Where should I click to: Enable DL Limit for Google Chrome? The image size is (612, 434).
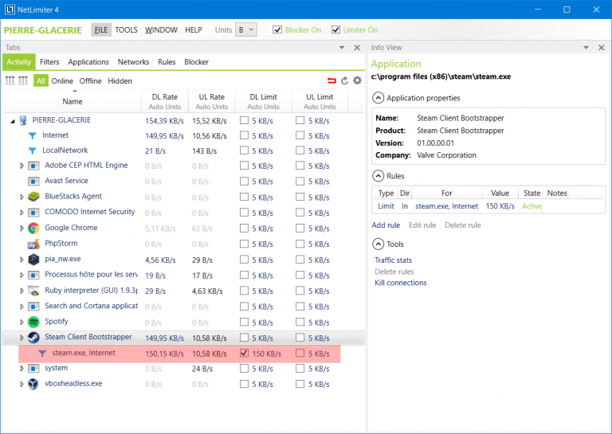[x=244, y=228]
